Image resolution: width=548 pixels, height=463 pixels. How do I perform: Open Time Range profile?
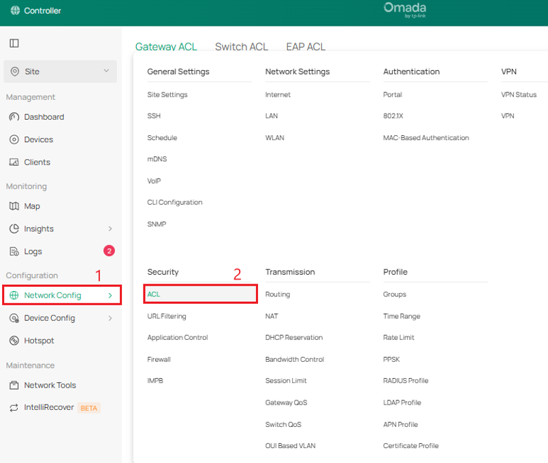click(x=402, y=316)
